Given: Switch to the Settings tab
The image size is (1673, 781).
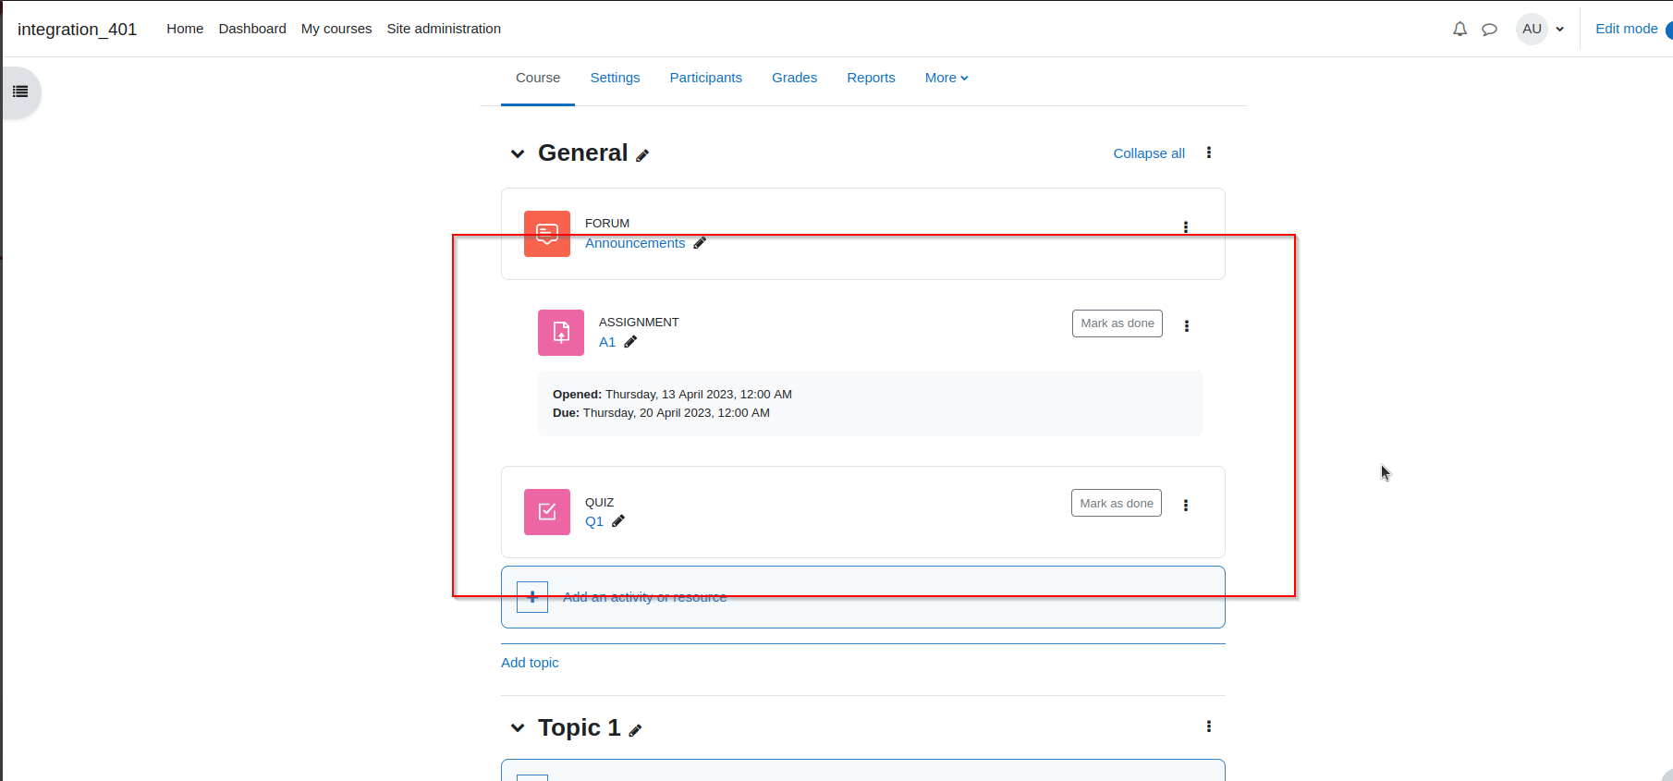Looking at the screenshot, I should (x=615, y=78).
